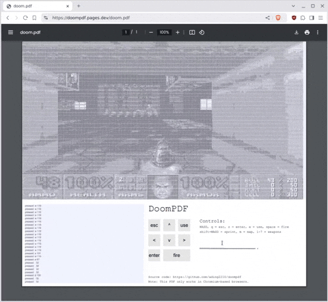Image resolution: width=328 pixels, height=302 pixels.
Task: Click the left < game button
Action: 154,240
